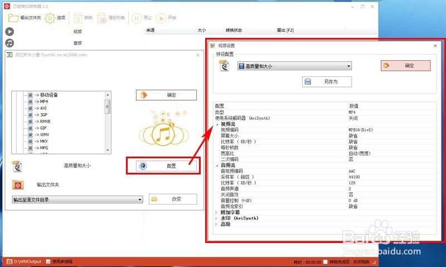Click the 转换状态 column header
The width and height of the screenshot is (446, 267).
[x=250, y=30]
